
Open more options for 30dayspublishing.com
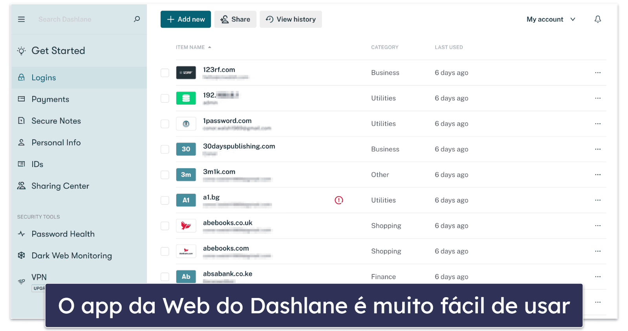click(597, 149)
